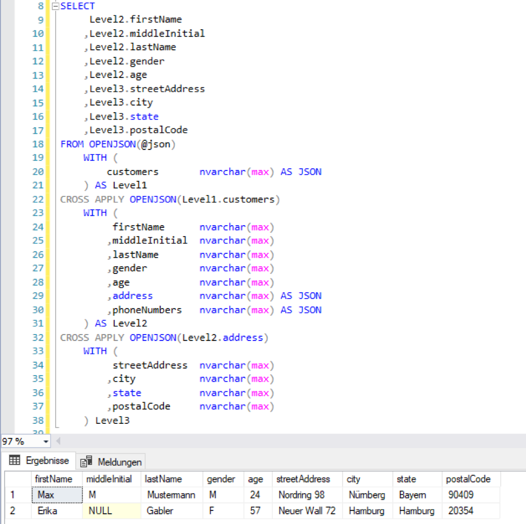This screenshot has width=526, height=524.
Task: Place cursor on the FROM OPENJSON(@json) line
Action: [x=118, y=144]
